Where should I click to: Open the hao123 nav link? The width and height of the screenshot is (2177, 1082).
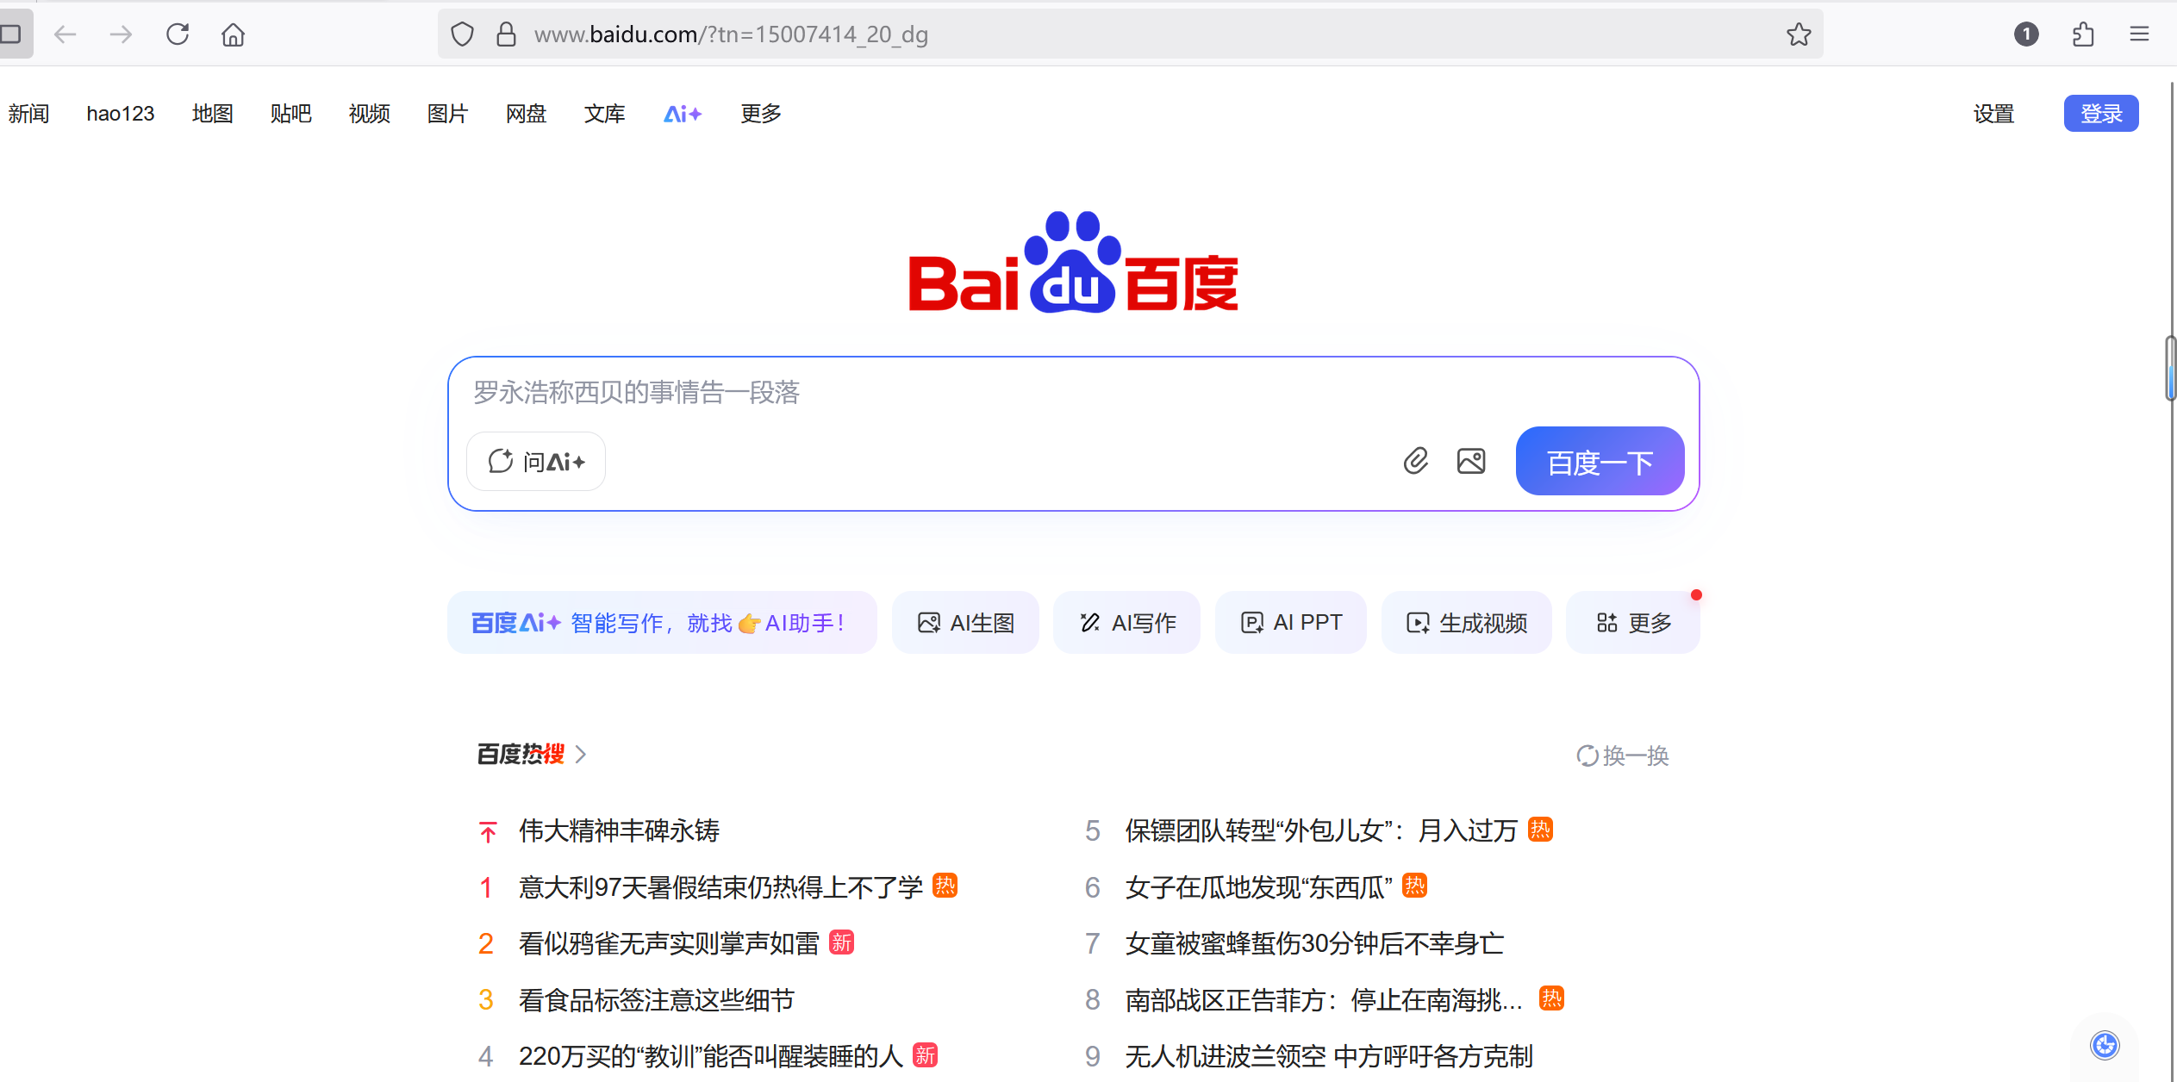[121, 114]
